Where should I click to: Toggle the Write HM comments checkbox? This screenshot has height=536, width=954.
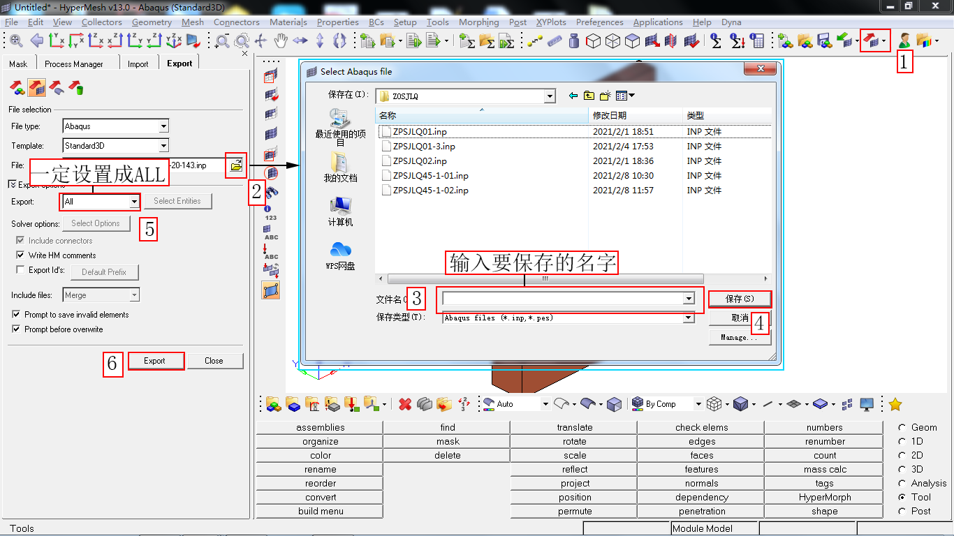click(x=20, y=255)
